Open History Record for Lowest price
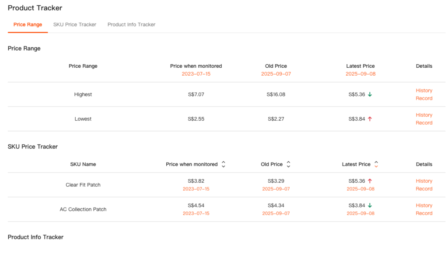448x260 pixels. pos(423,119)
